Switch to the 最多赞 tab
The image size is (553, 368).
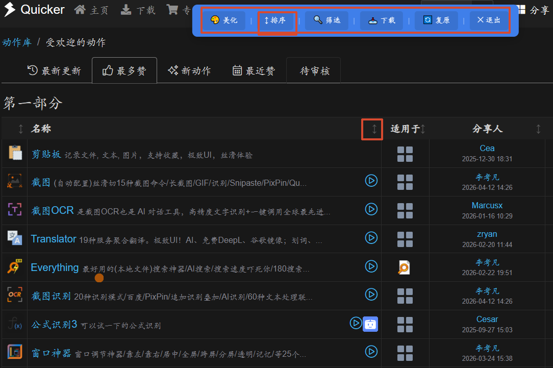pos(124,70)
